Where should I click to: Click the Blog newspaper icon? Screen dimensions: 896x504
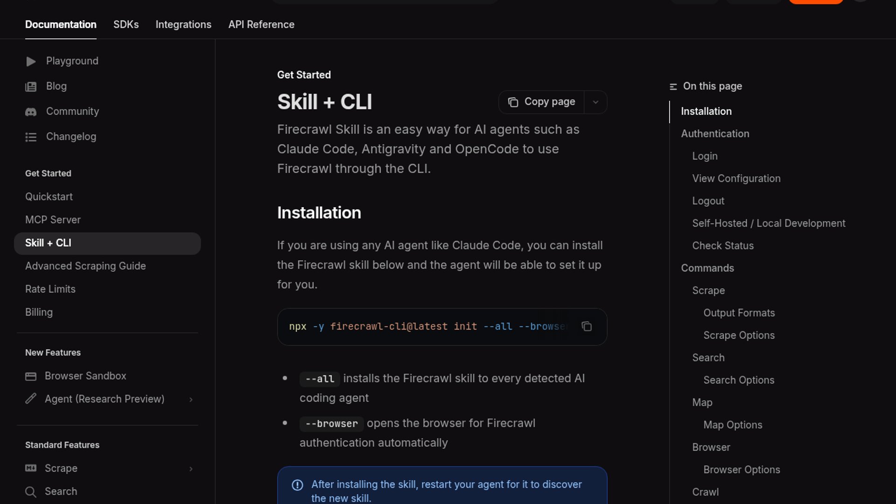[31, 87]
